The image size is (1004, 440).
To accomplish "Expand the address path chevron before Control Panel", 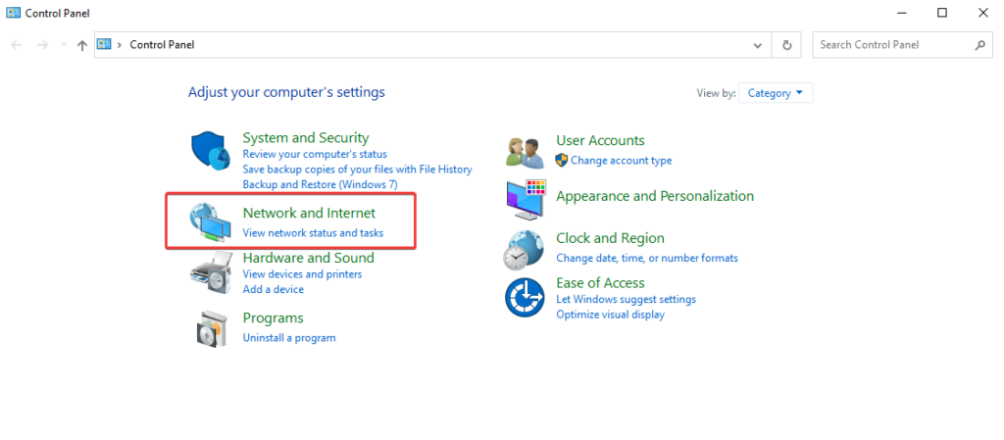I will [x=120, y=45].
